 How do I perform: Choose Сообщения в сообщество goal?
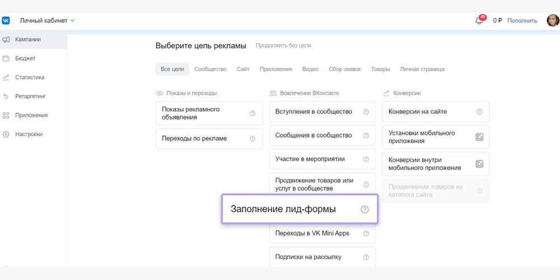pyautogui.click(x=323, y=136)
